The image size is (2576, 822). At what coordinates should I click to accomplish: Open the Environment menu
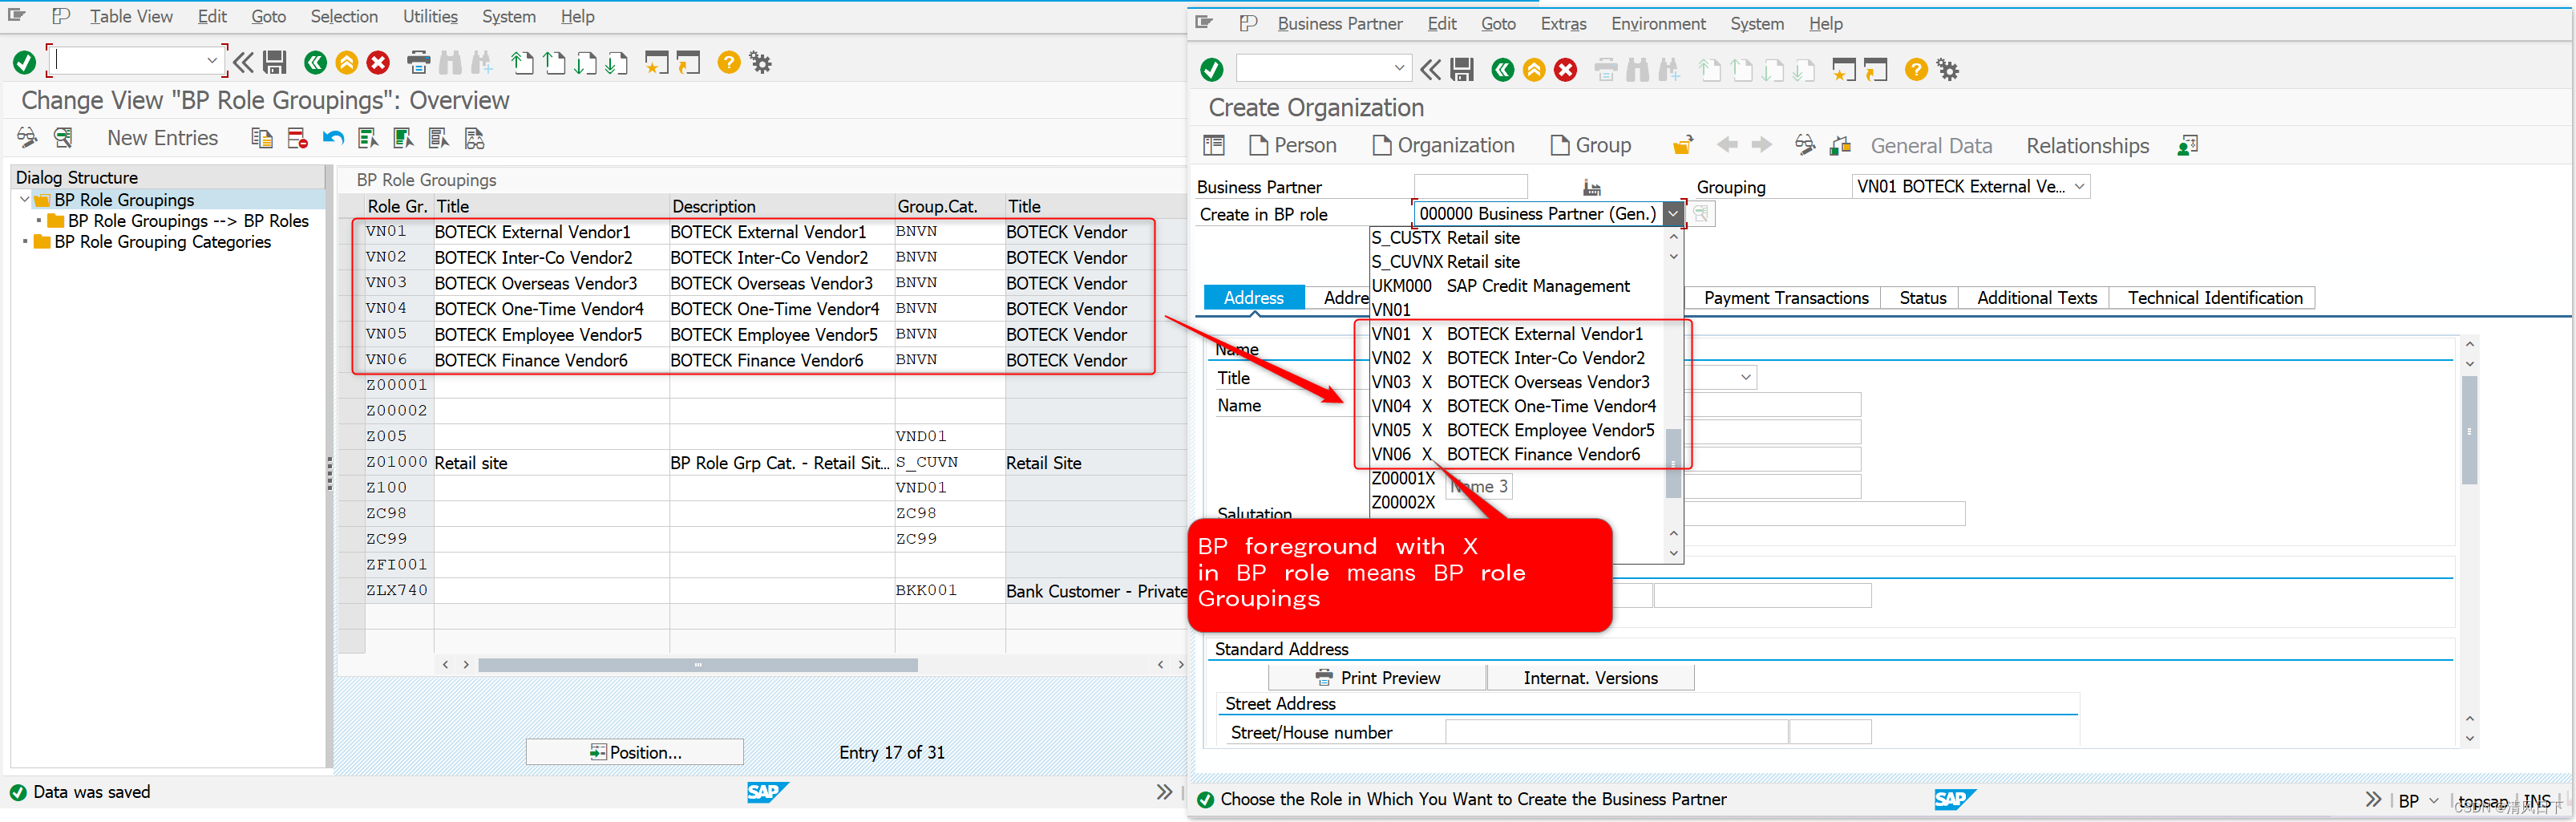(x=1658, y=24)
